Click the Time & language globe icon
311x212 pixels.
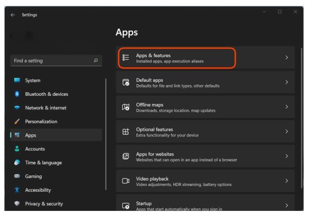click(17, 162)
